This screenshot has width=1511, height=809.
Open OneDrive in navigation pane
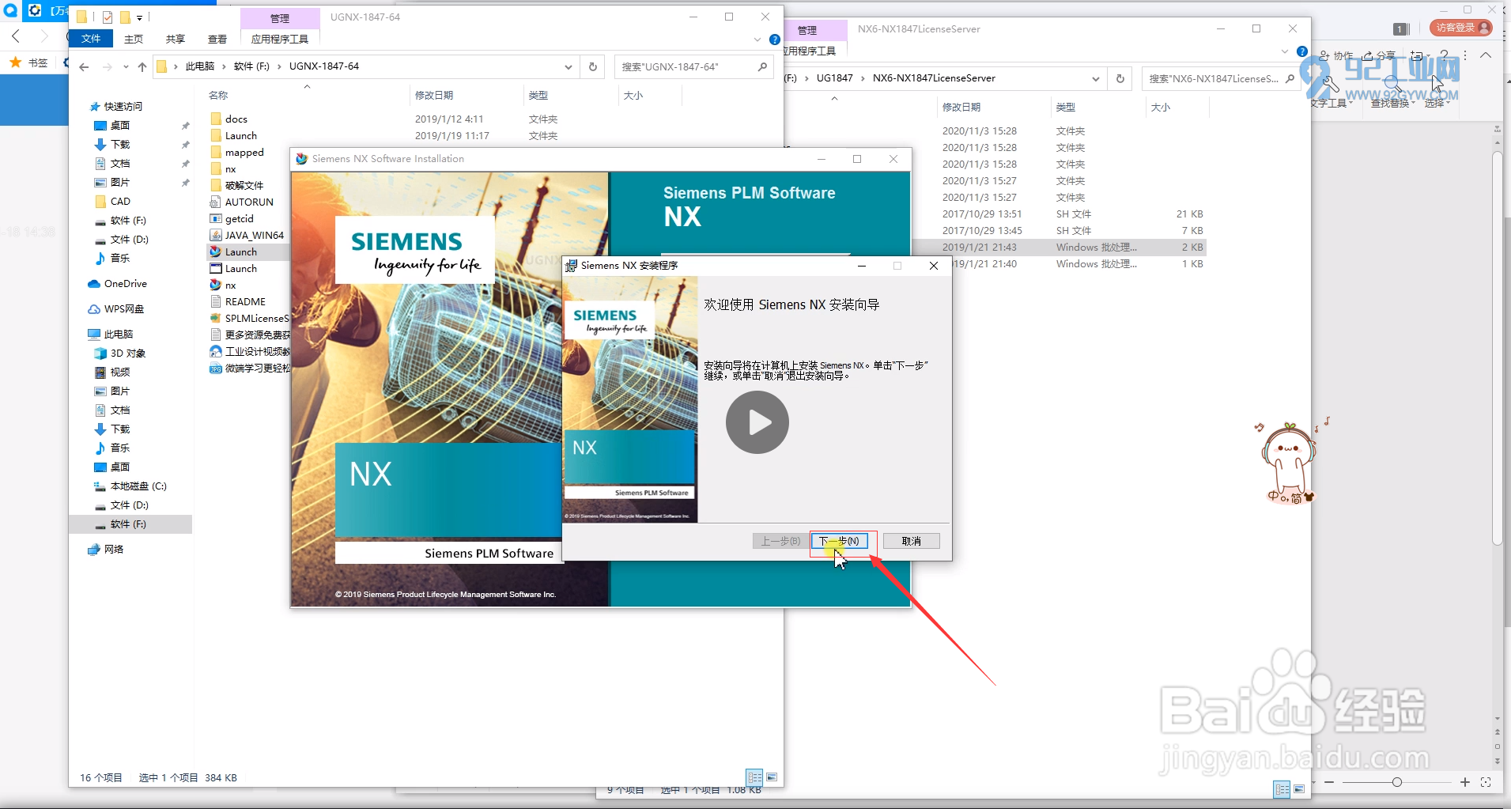[x=125, y=284]
